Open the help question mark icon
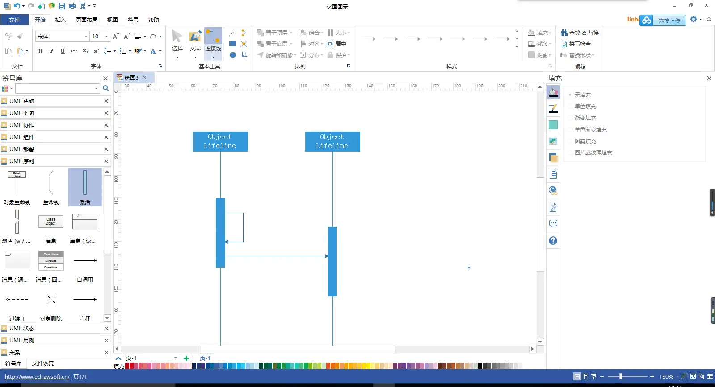This screenshot has width=715, height=387. pos(553,240)
